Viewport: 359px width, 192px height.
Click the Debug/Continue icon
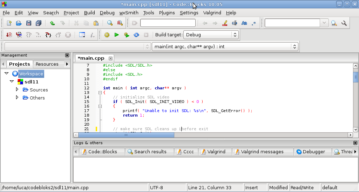9,35
